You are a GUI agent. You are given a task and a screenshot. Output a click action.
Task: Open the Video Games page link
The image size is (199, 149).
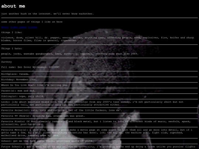[x=18, y=27]
